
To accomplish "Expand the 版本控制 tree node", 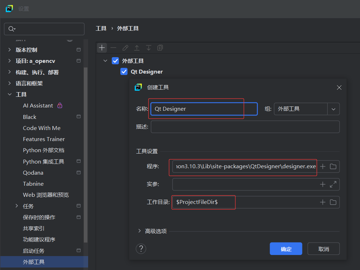I will pyautogui.click(x=9, y=50).
